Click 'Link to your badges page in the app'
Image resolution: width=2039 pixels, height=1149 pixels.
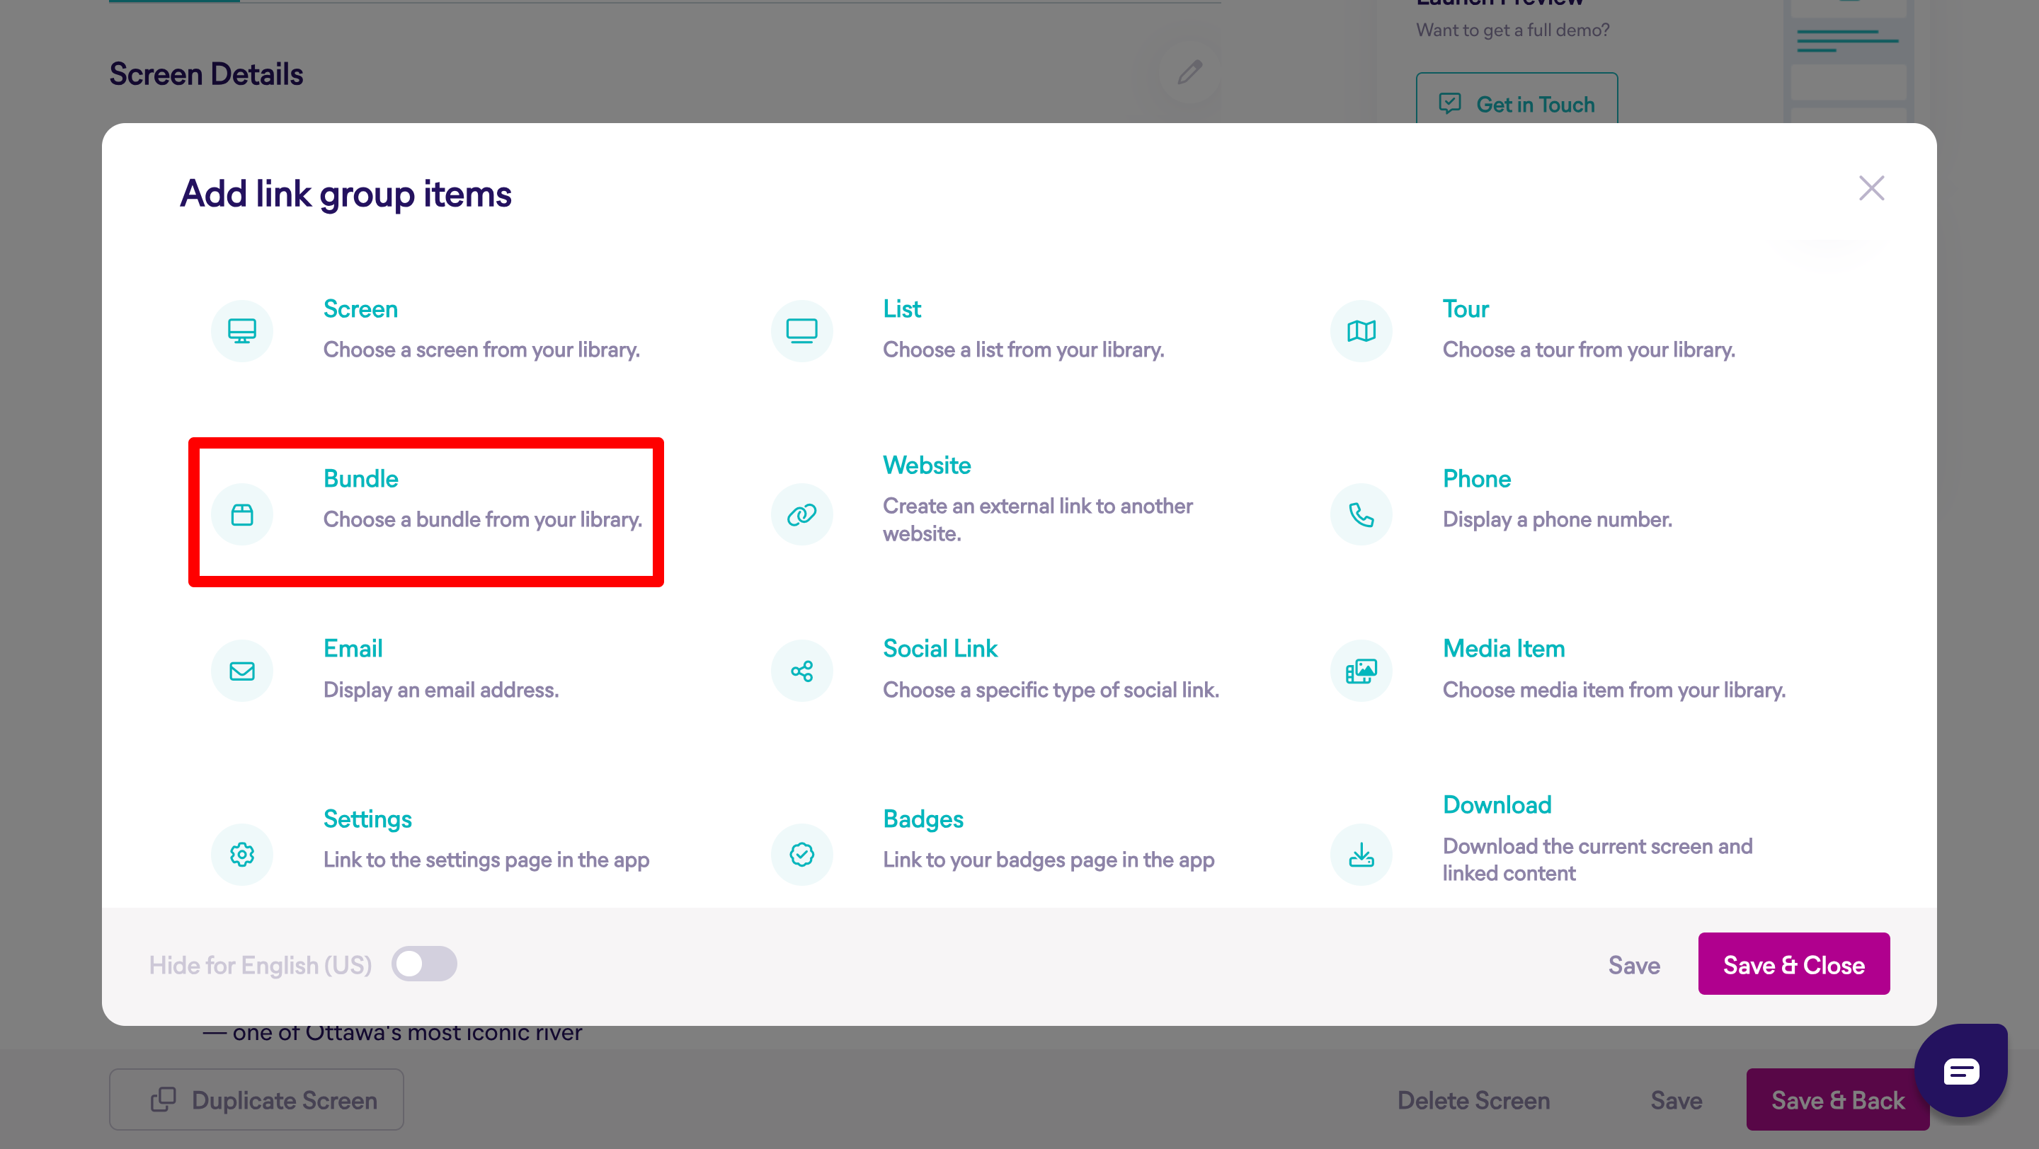click(x=1048, y=860)
